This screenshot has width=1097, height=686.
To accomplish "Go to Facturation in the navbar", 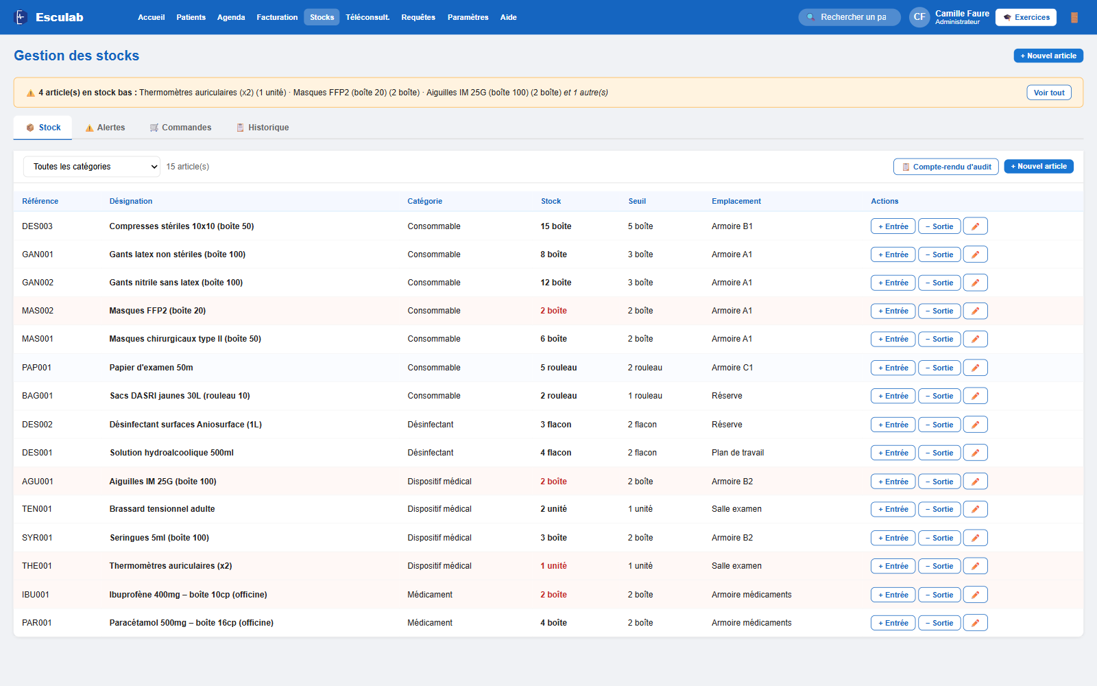I will pyautogui.click(x=277, y=17).
